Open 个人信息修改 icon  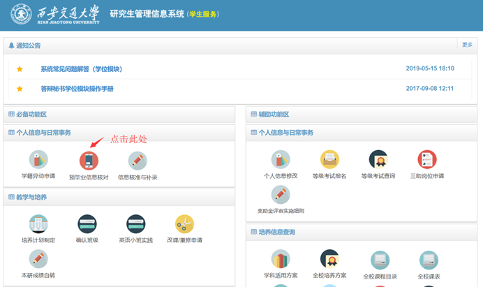coord(281,160)
